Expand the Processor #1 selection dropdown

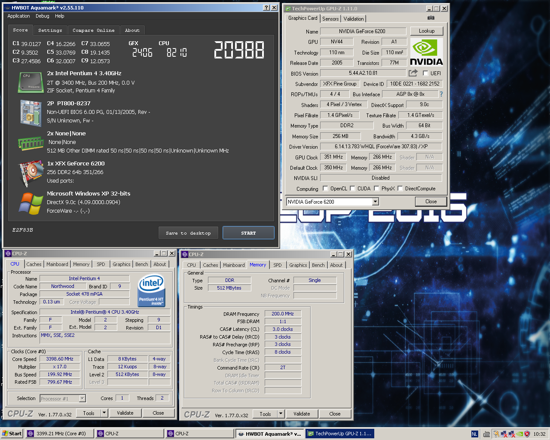point(82,399)
